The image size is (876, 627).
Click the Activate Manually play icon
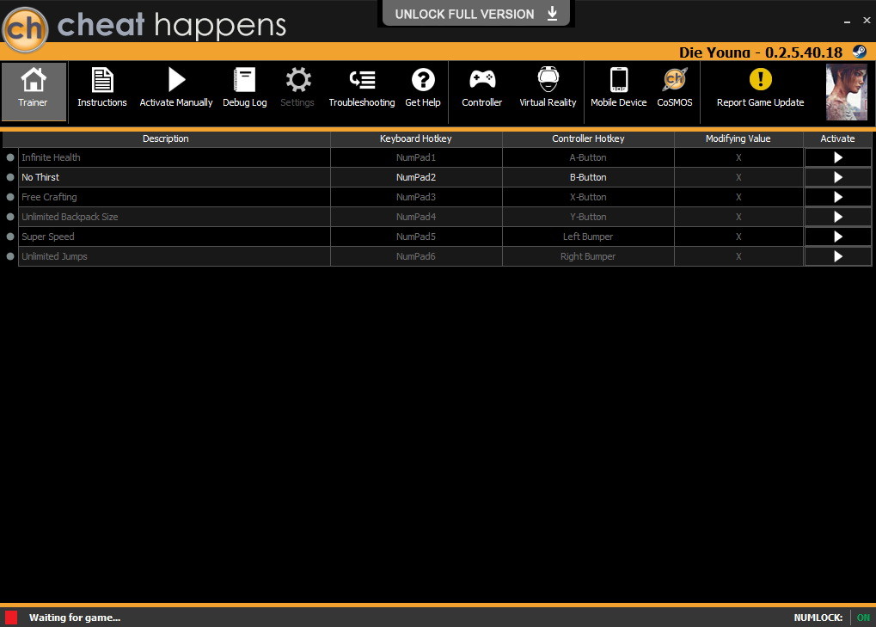(176, 80)
